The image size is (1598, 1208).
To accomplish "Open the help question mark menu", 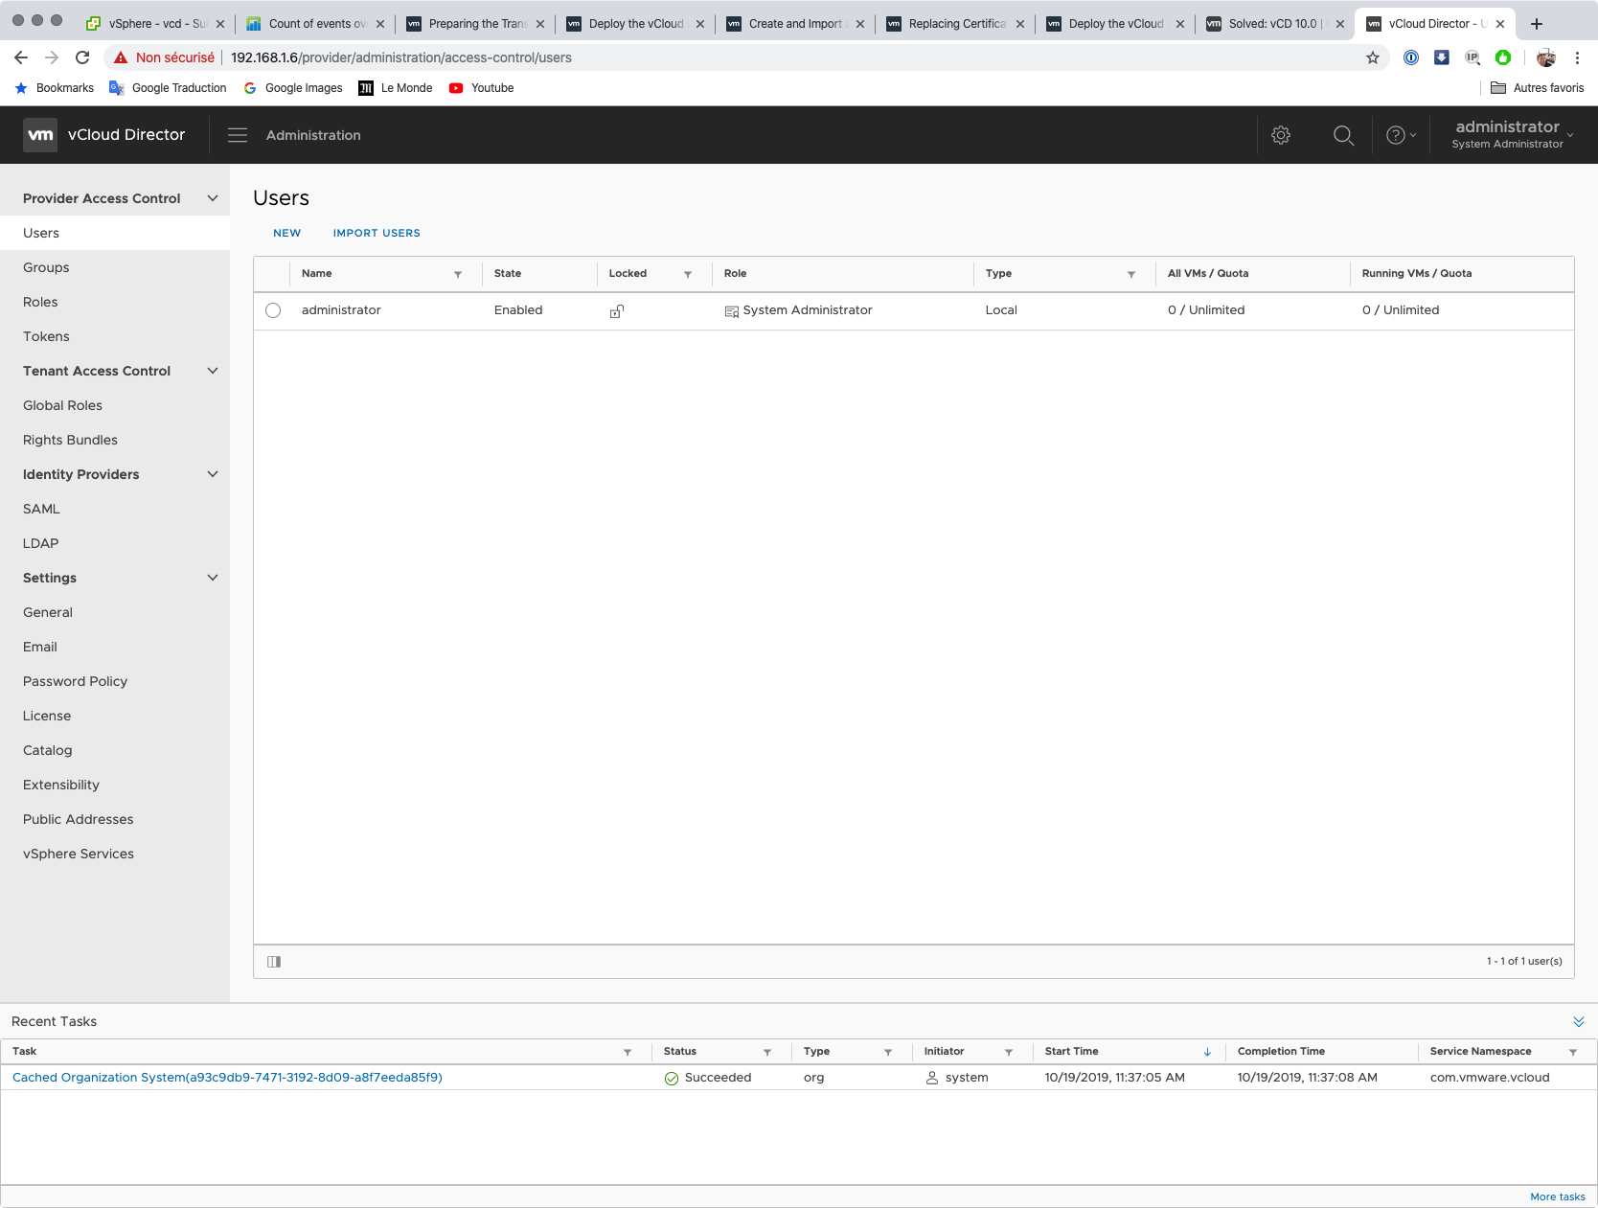I will (1401, 135).
